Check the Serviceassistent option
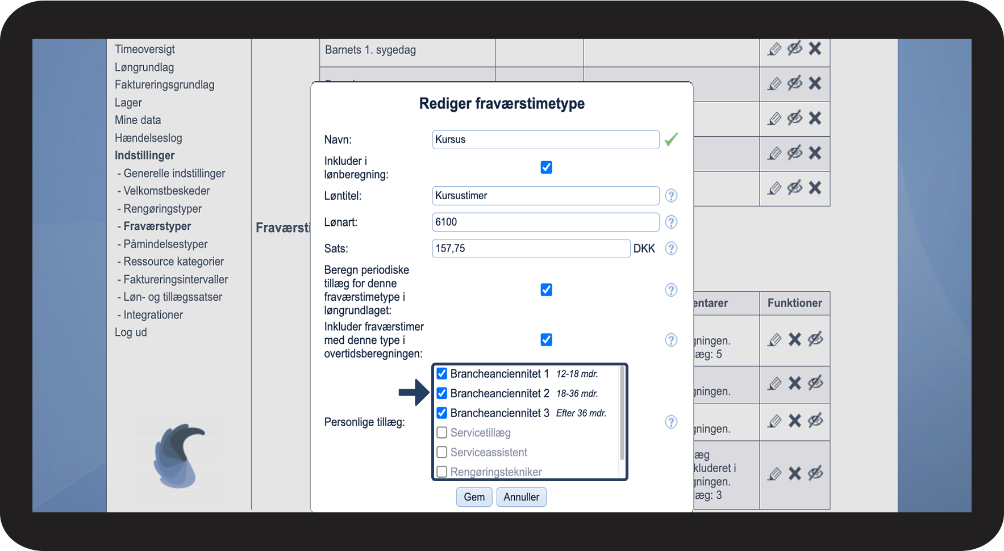 coord(442,452)
